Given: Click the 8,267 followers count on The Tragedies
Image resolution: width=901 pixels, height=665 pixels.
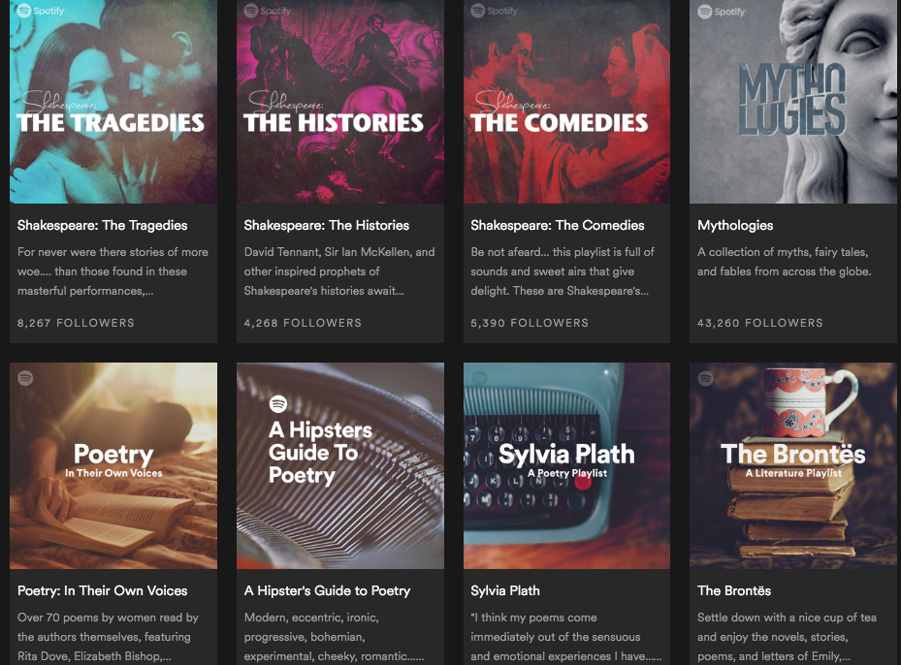Looking at the screenshot, I should tap(75, 323).
